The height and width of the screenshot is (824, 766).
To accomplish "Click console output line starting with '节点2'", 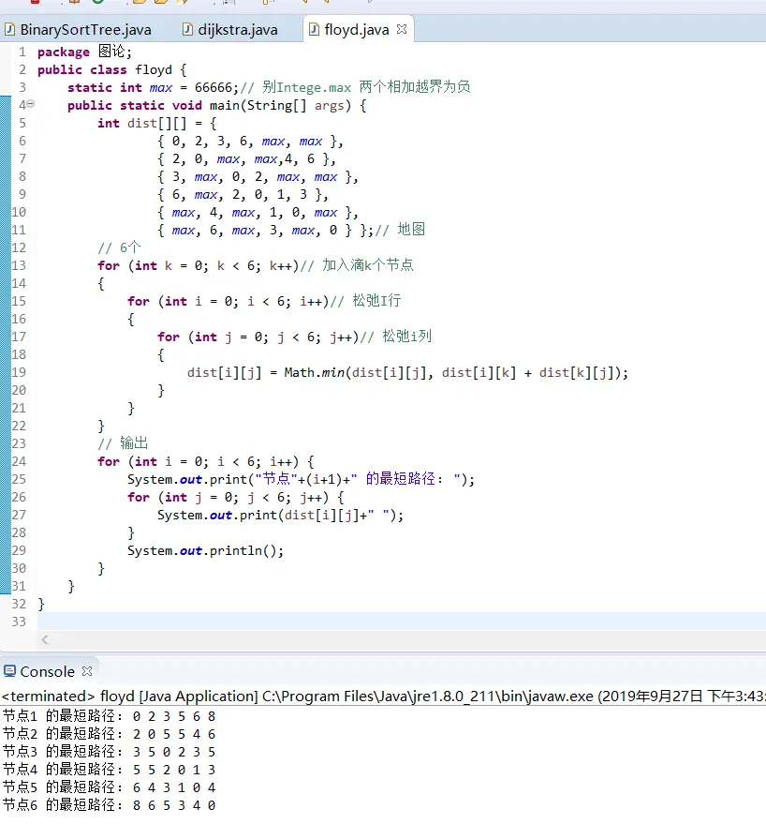I will click(x=110, y=734).
